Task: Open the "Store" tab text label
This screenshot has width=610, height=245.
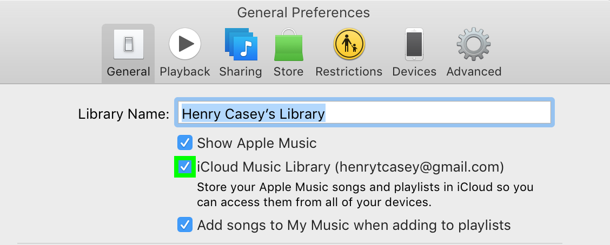Action: click(x=288, y=72)
